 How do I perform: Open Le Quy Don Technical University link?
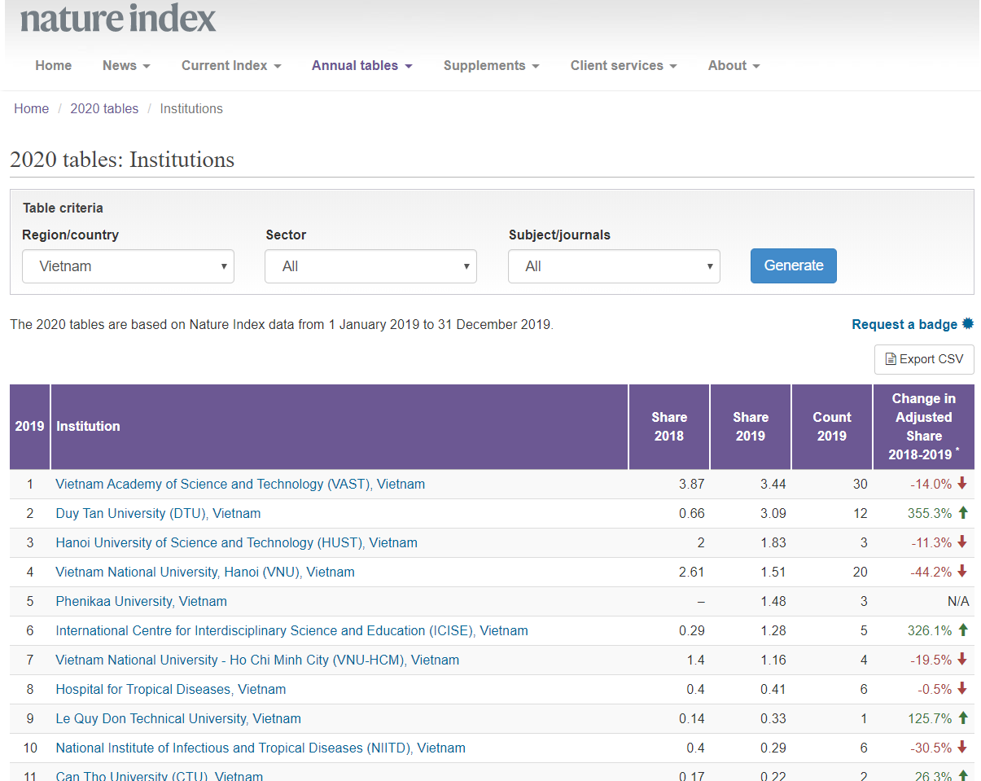coord(178,718)
